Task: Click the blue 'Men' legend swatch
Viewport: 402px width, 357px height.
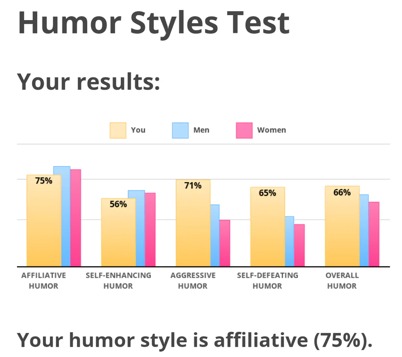Action: tap(180, 130)
